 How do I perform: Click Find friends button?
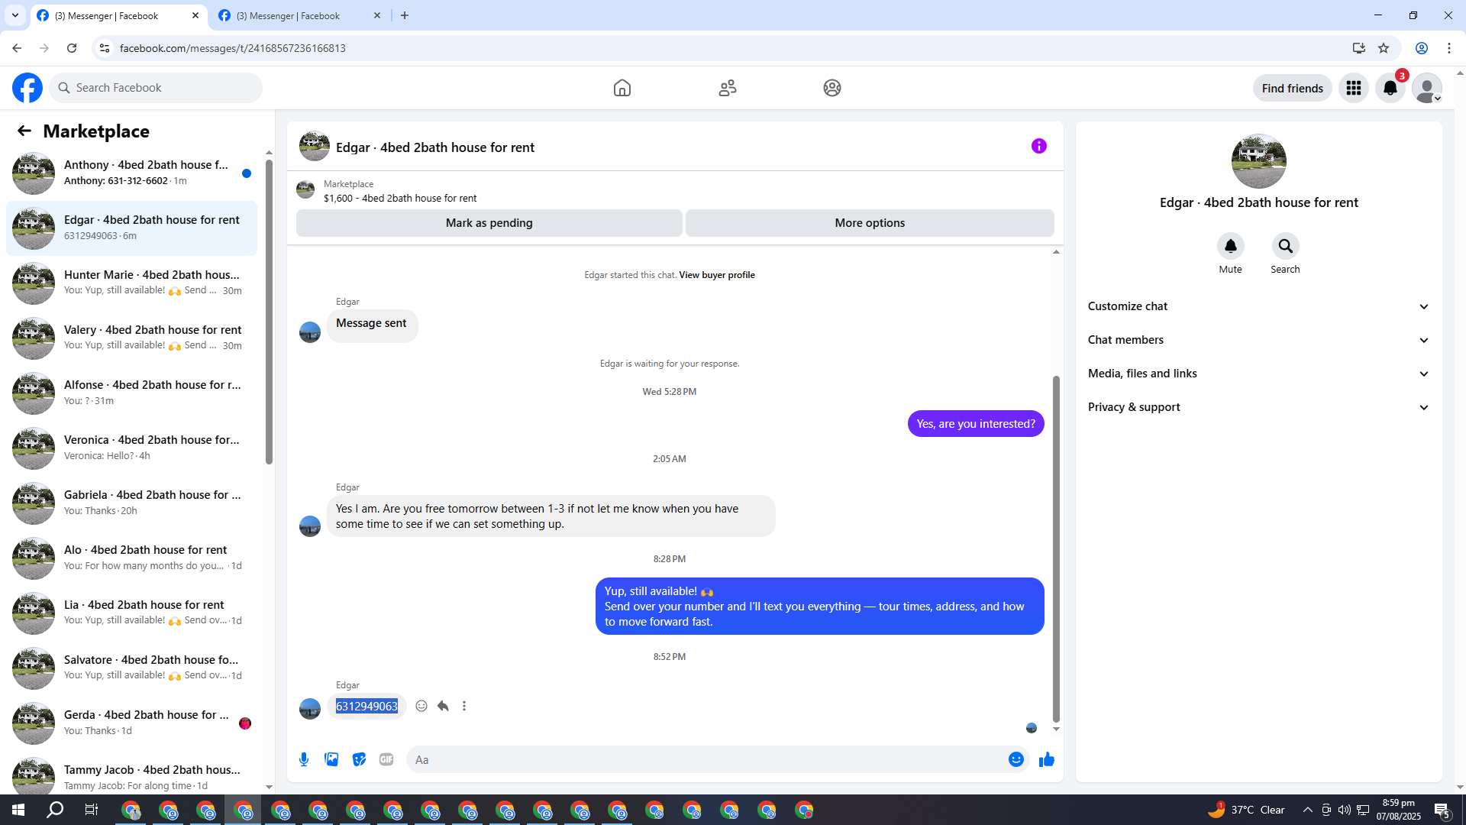1293,88
